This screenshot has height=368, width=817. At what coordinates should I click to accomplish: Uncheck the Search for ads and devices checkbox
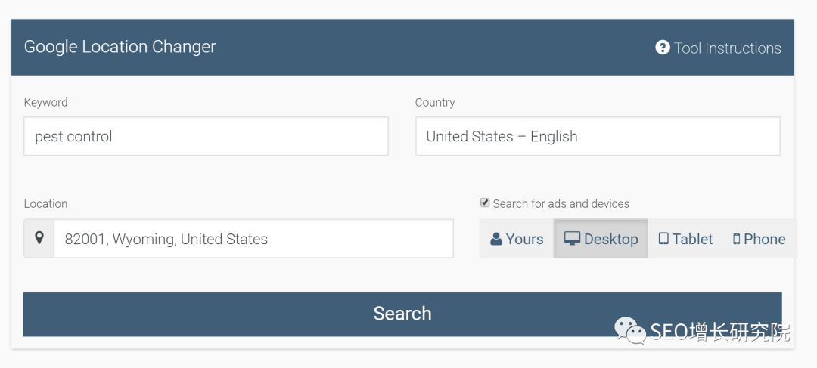[x=485, y=203]
